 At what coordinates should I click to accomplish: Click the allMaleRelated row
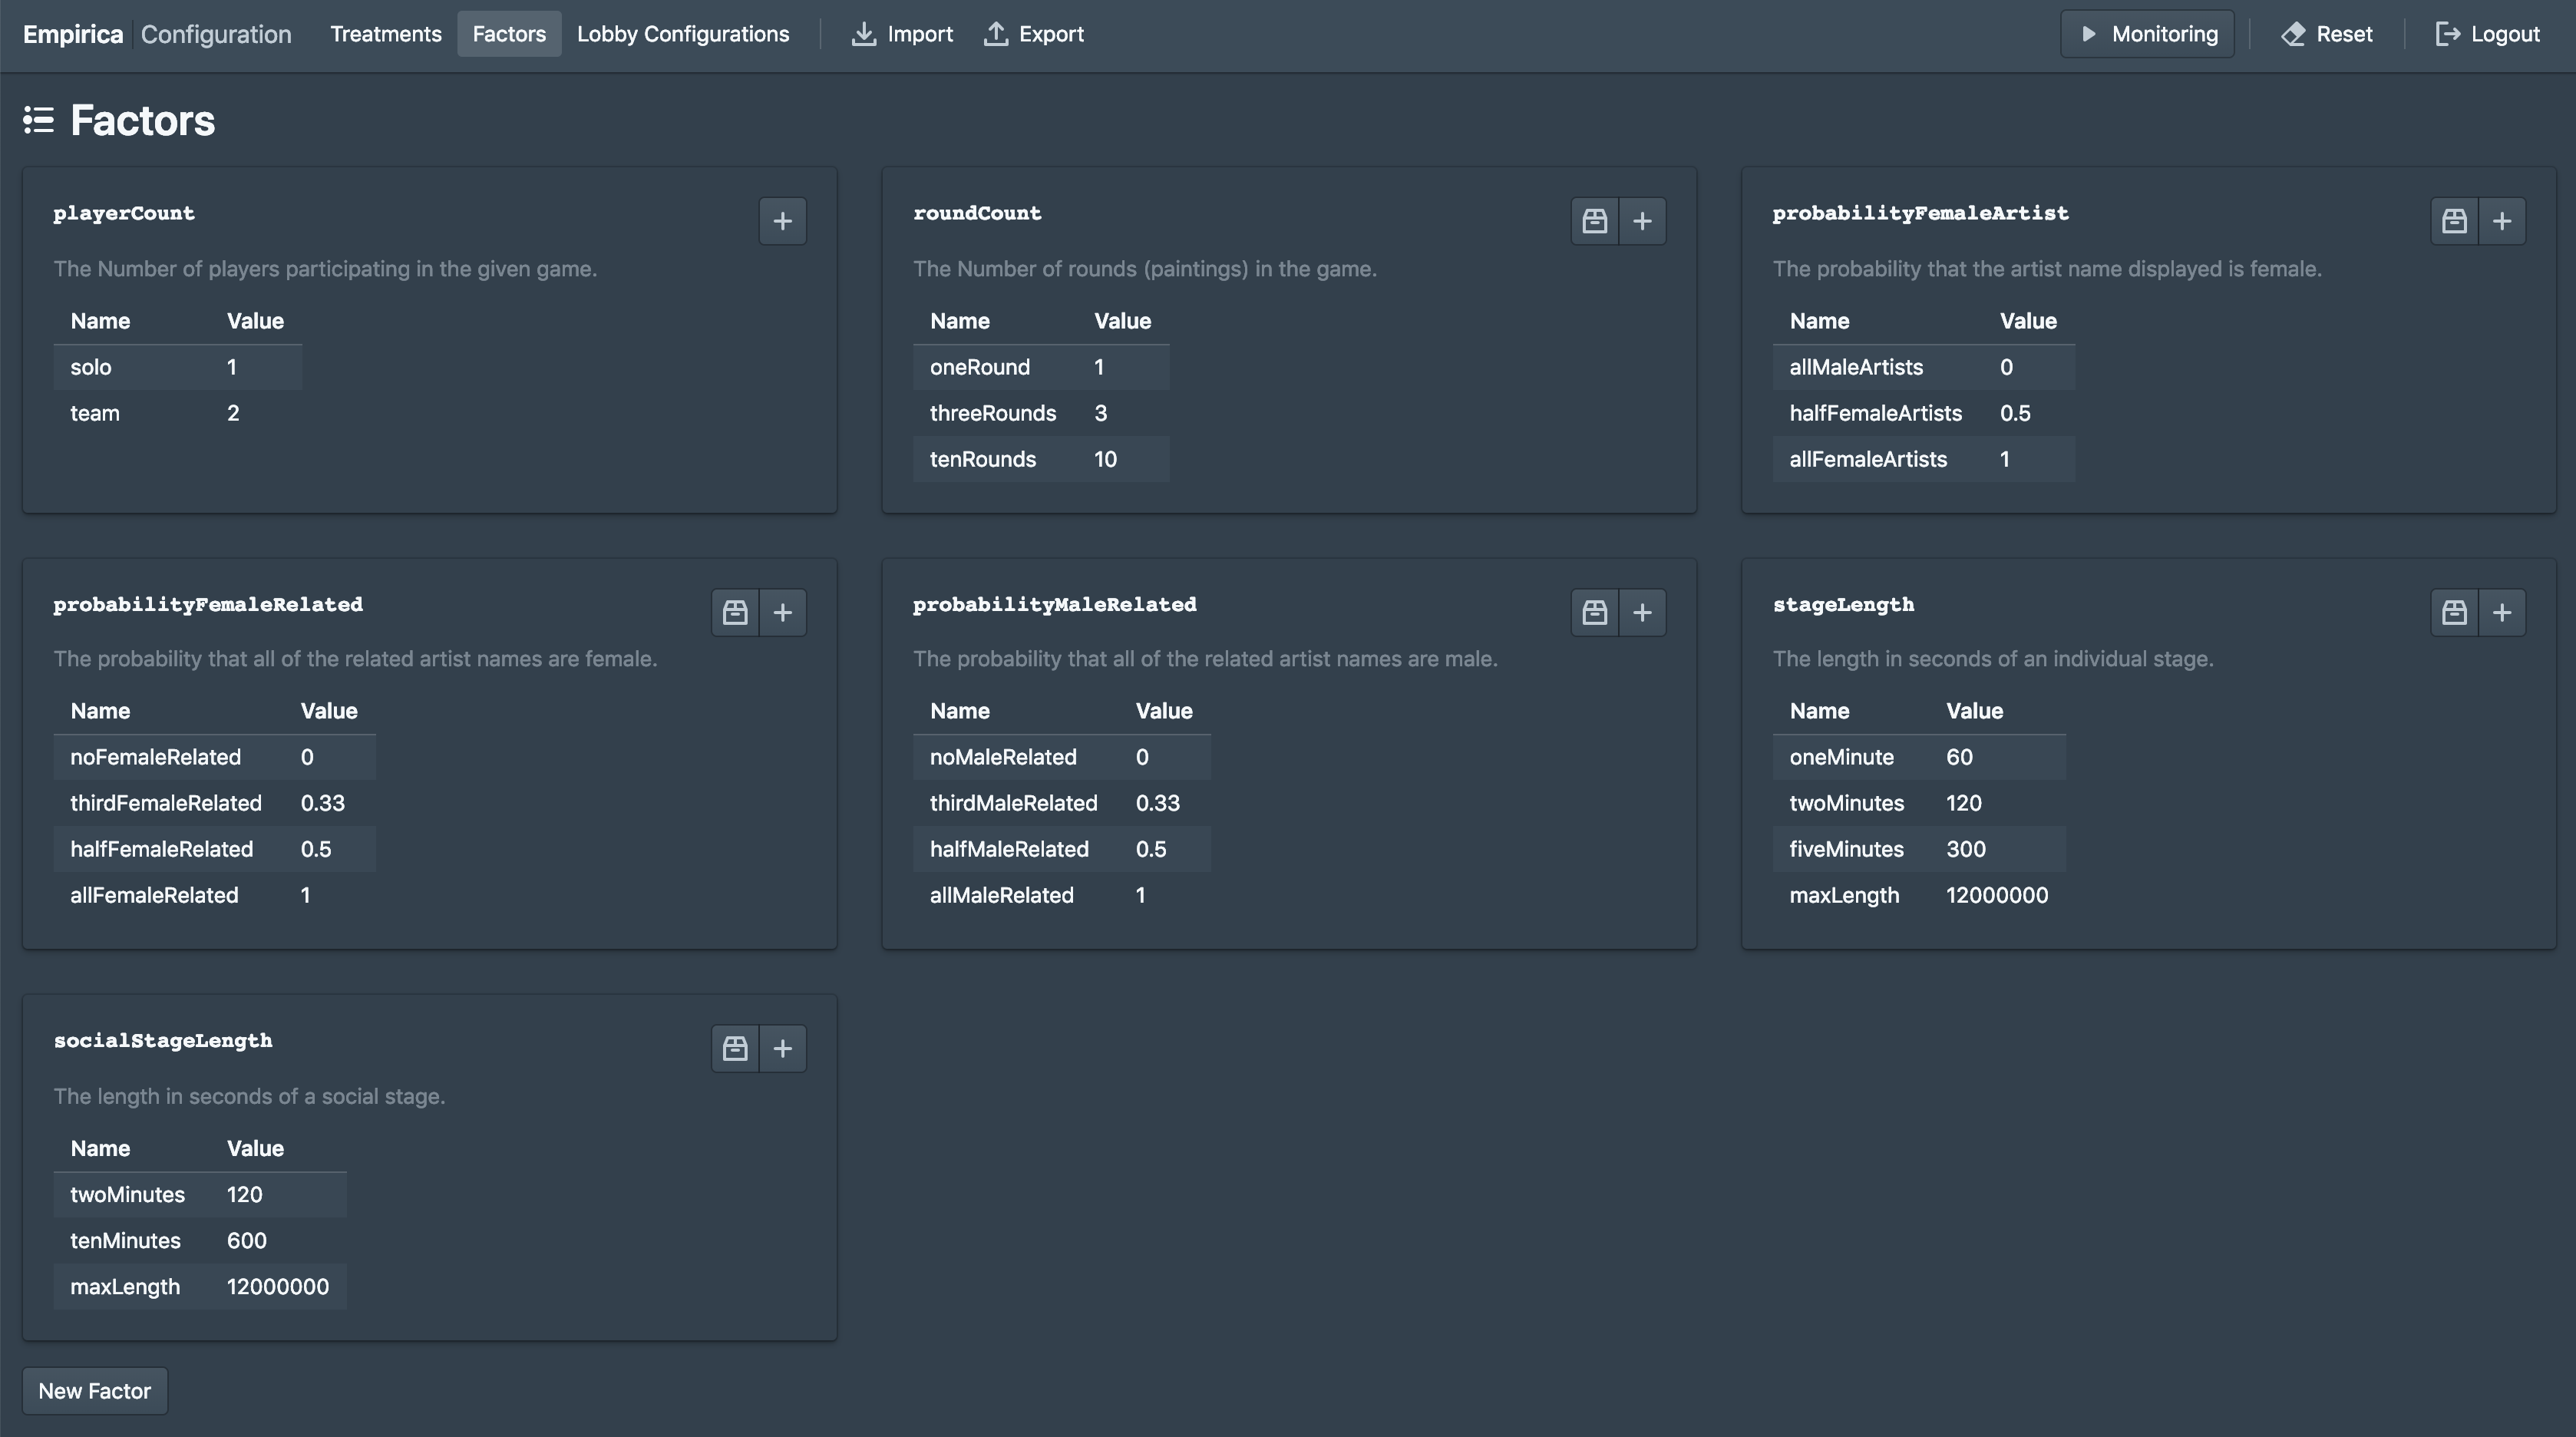1062,895
